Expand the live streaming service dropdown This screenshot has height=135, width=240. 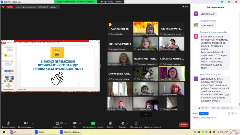click(x=37, y=7)
